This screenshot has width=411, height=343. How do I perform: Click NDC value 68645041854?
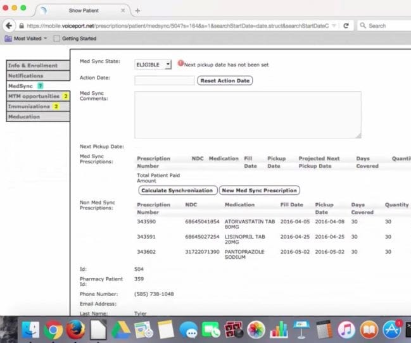pyautogui.click(x=202, y=221)
